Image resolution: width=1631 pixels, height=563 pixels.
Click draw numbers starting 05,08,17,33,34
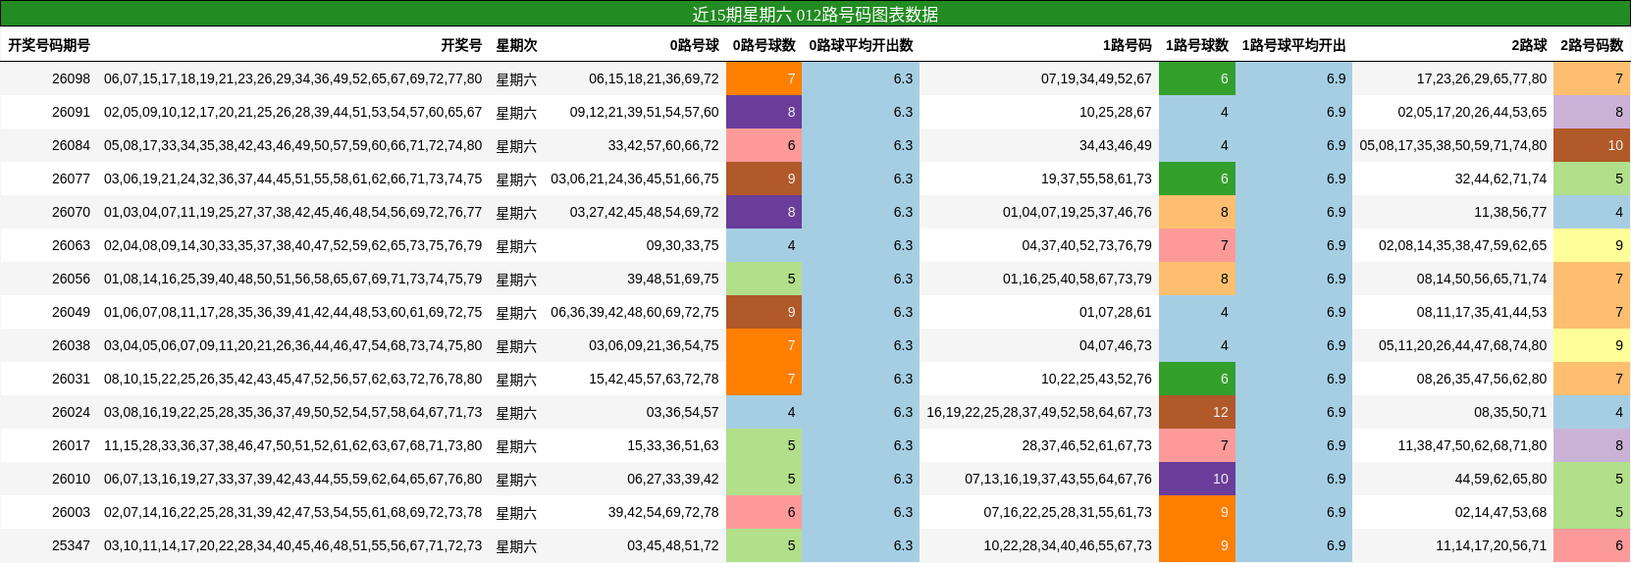pyautogui.click(x=293, y=145)
